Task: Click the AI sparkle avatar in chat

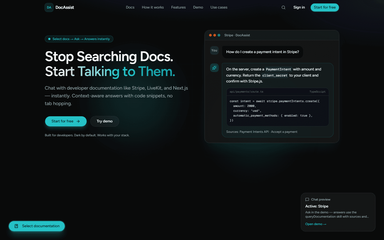Action: click(x=214, y=68)
